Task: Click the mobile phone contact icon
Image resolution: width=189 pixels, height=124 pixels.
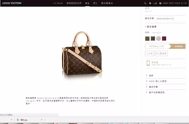Action: (148, 63)
